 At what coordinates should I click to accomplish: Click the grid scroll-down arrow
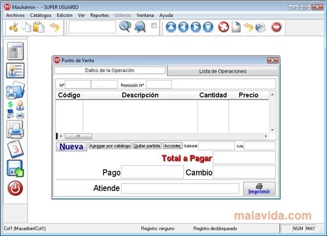[273, 130]
